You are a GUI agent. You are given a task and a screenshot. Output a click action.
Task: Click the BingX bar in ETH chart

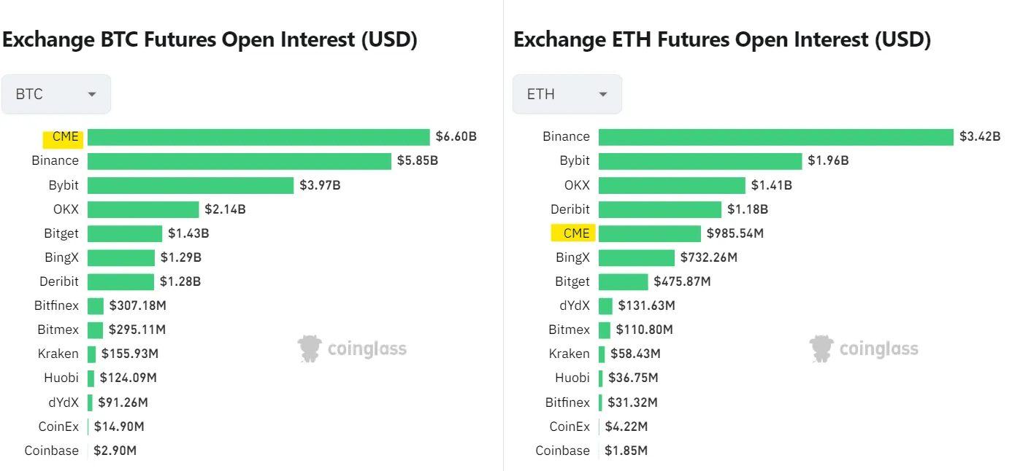(637, 257)
